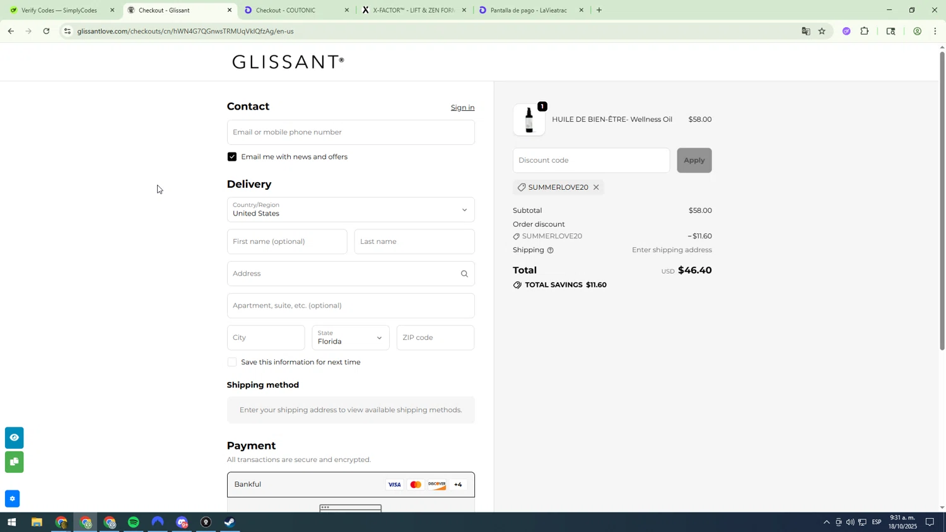This screenshot has height=532, width=946.
Task: Close the Verify Codes tab
Action: [x=112, y=10]
